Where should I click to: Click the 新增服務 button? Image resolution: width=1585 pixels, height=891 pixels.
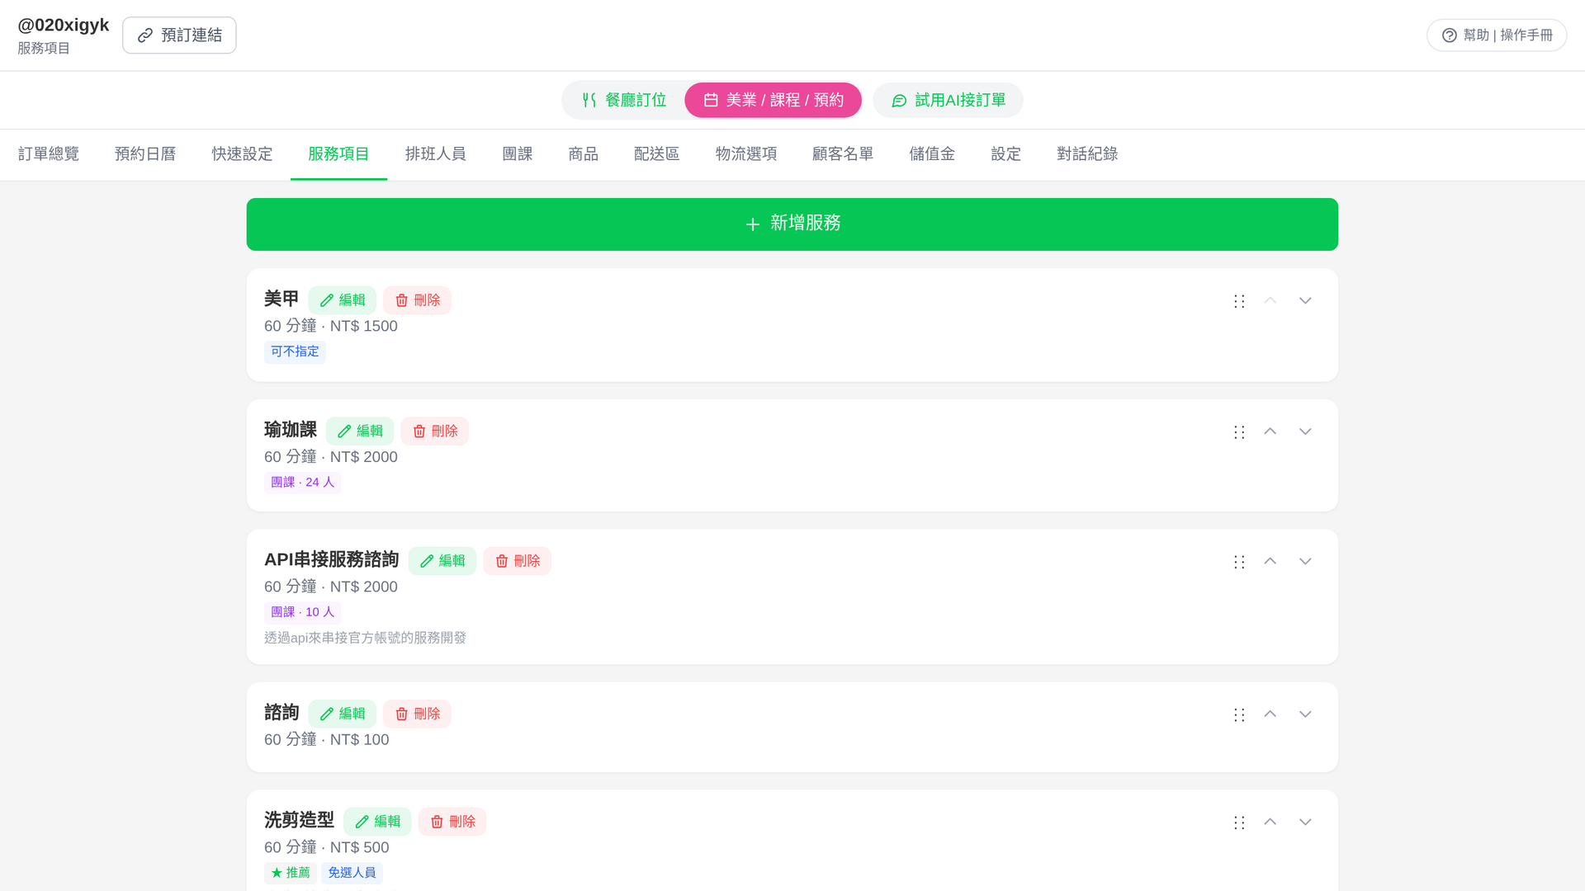click(792, 224)
